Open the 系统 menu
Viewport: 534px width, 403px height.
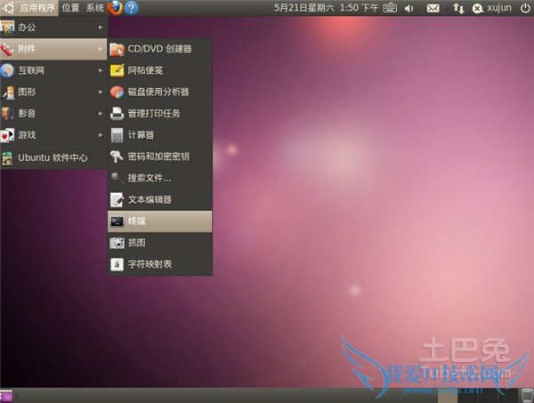pyautogui.click(x=94, y=7)
